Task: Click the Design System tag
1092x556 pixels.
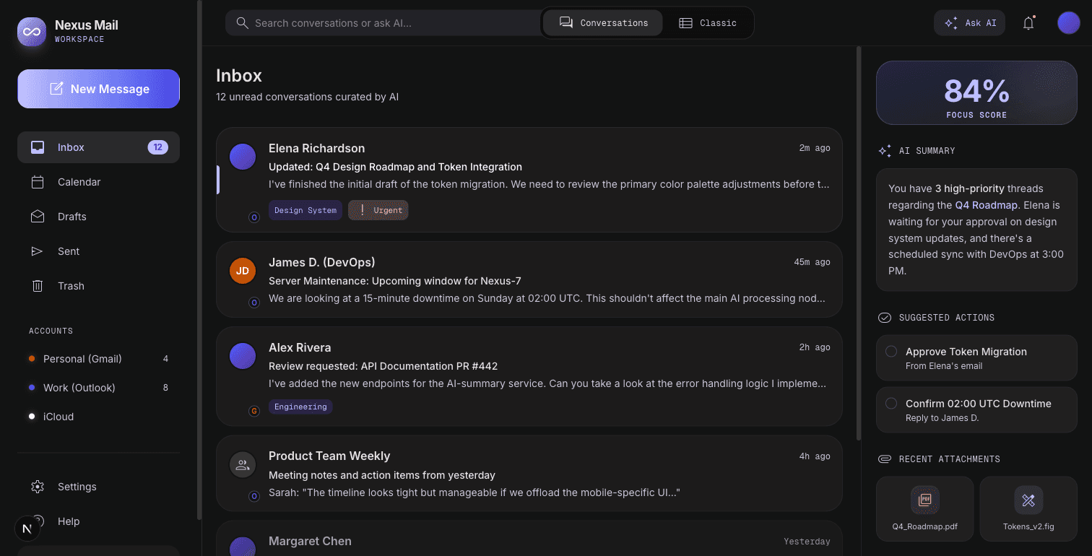Action: click(305, 210)
